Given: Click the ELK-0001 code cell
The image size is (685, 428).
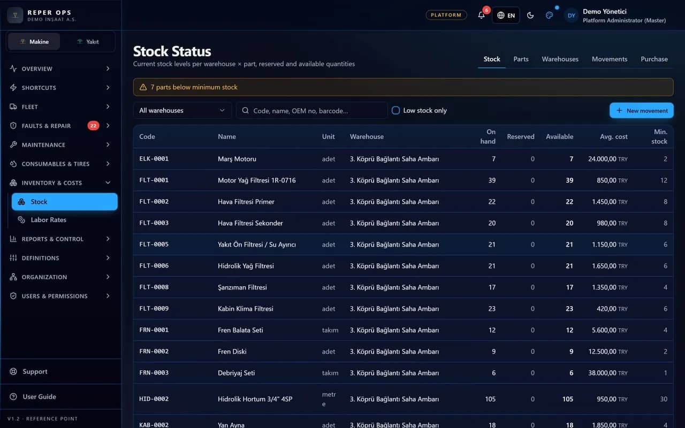Looking at the screenshot, I should coord(154,159).
